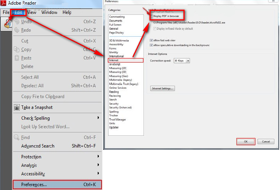The image size is (280, 190).
Task: Select the Security category
Action: tap(114, 103)
